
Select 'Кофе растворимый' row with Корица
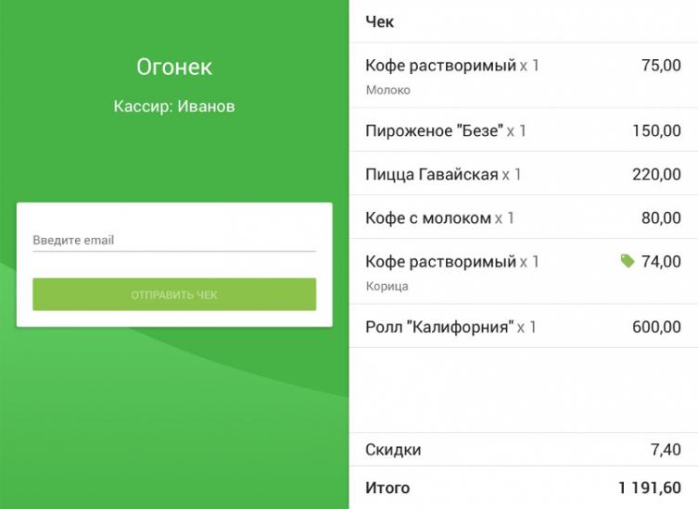coord(524,271)
